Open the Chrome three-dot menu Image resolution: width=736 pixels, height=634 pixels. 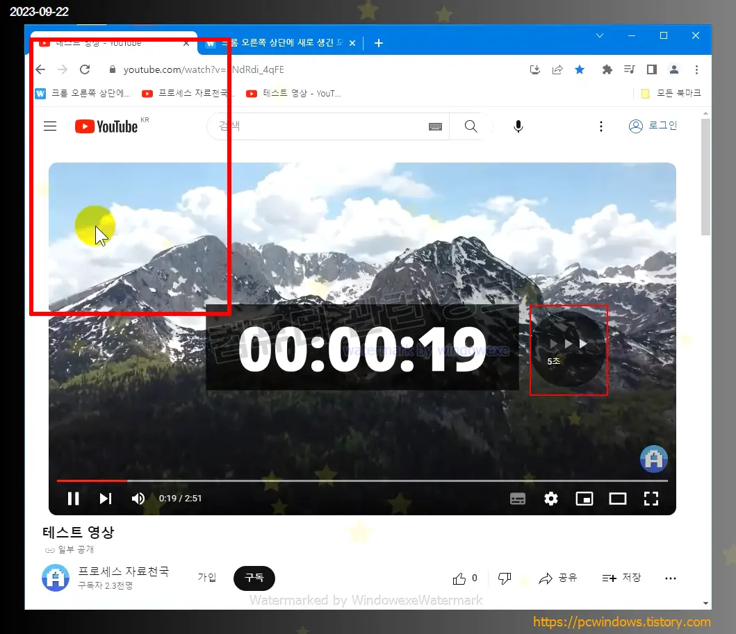tap(696, 69)
